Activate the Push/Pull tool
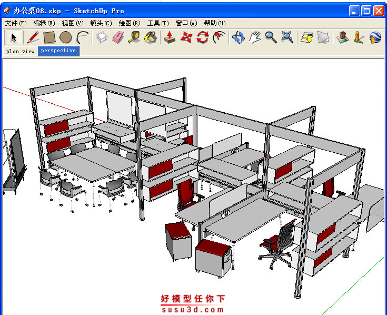Screen dimensions: 387x315 click(x=170, y=37)
